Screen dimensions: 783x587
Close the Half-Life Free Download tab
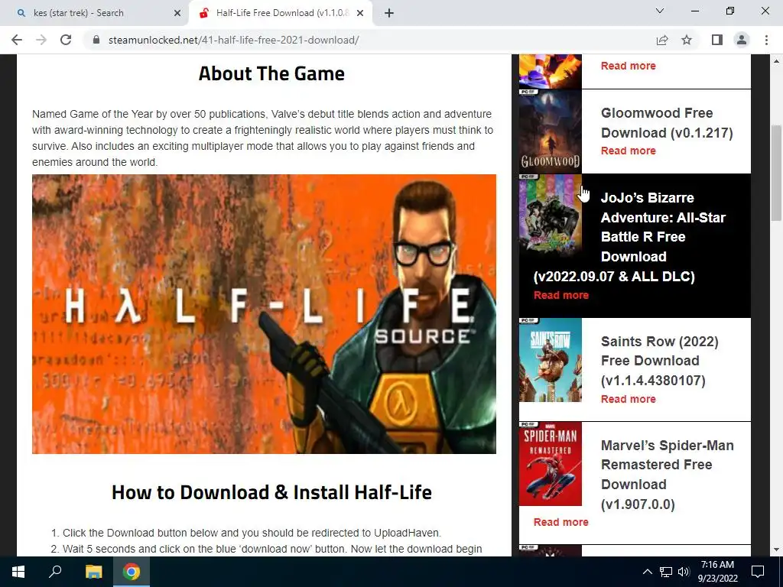[360, 13]
